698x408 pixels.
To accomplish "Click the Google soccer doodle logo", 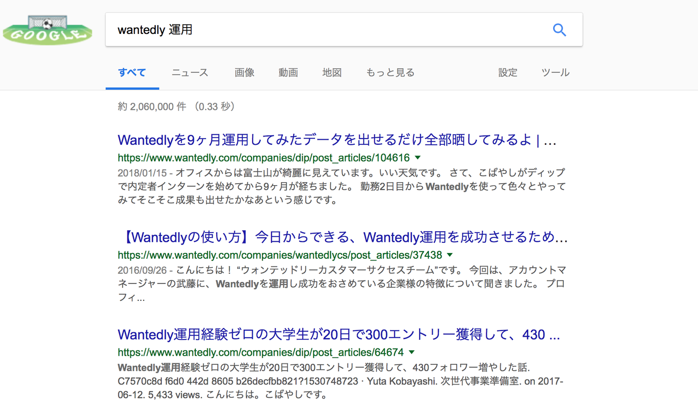I will (48, 30).
